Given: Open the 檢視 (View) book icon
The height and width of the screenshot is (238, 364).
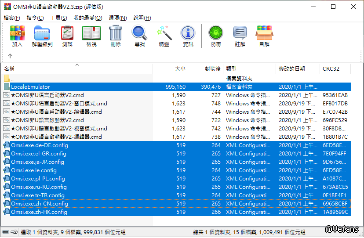Looking at the screenshot, I should pos(91,36).
